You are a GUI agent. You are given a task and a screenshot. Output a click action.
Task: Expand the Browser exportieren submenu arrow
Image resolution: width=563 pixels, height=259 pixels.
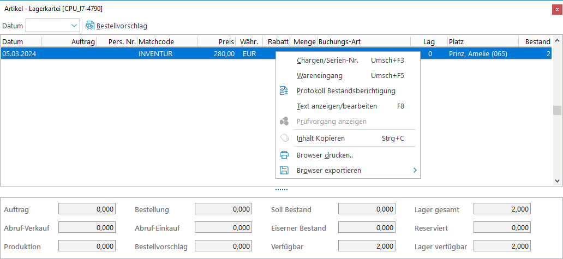tap(415, 171)
